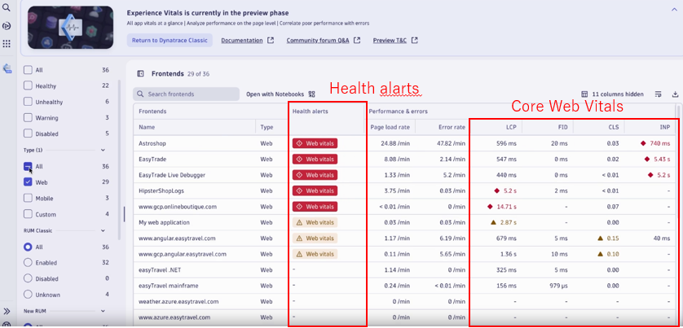This screenshot has width=683, height=328.
Task: Collapse the RUM Classic filter section
Action: click(103, 230)
